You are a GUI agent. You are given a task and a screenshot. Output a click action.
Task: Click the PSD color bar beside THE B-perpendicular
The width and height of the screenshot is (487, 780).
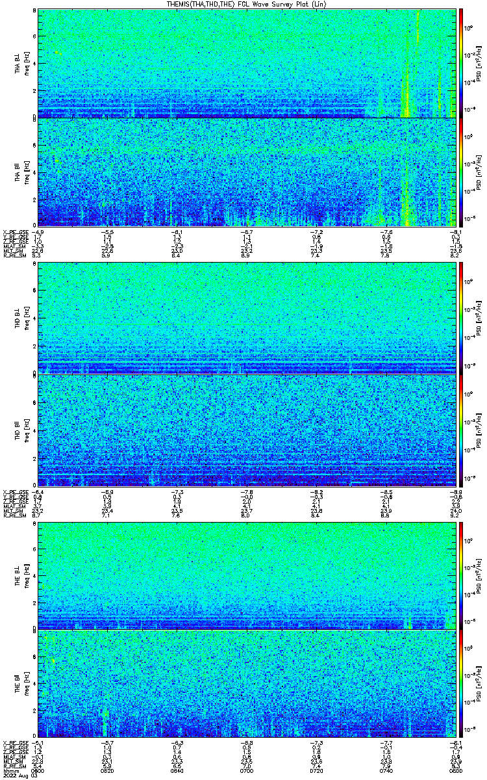(462, 573)
